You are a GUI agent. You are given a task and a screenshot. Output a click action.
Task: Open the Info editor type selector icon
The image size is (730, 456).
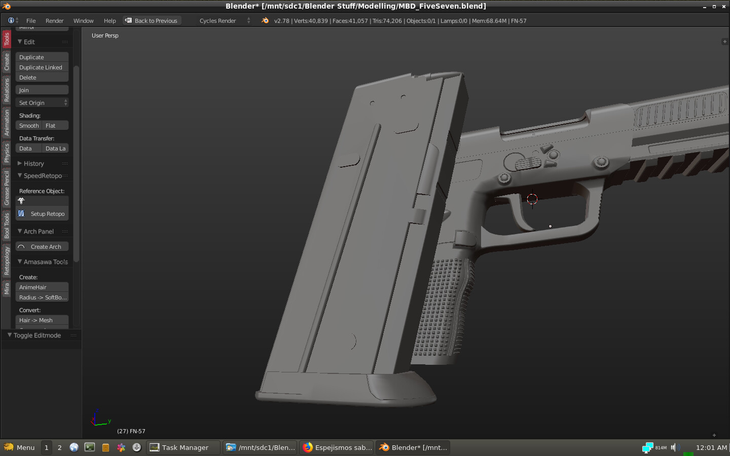[x=11, y=21]
